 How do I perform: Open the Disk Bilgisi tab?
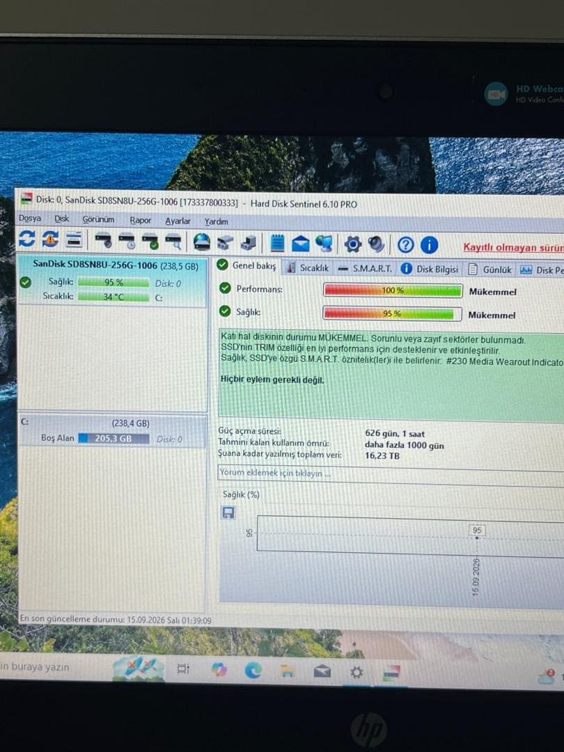click(x=430, y=269)
